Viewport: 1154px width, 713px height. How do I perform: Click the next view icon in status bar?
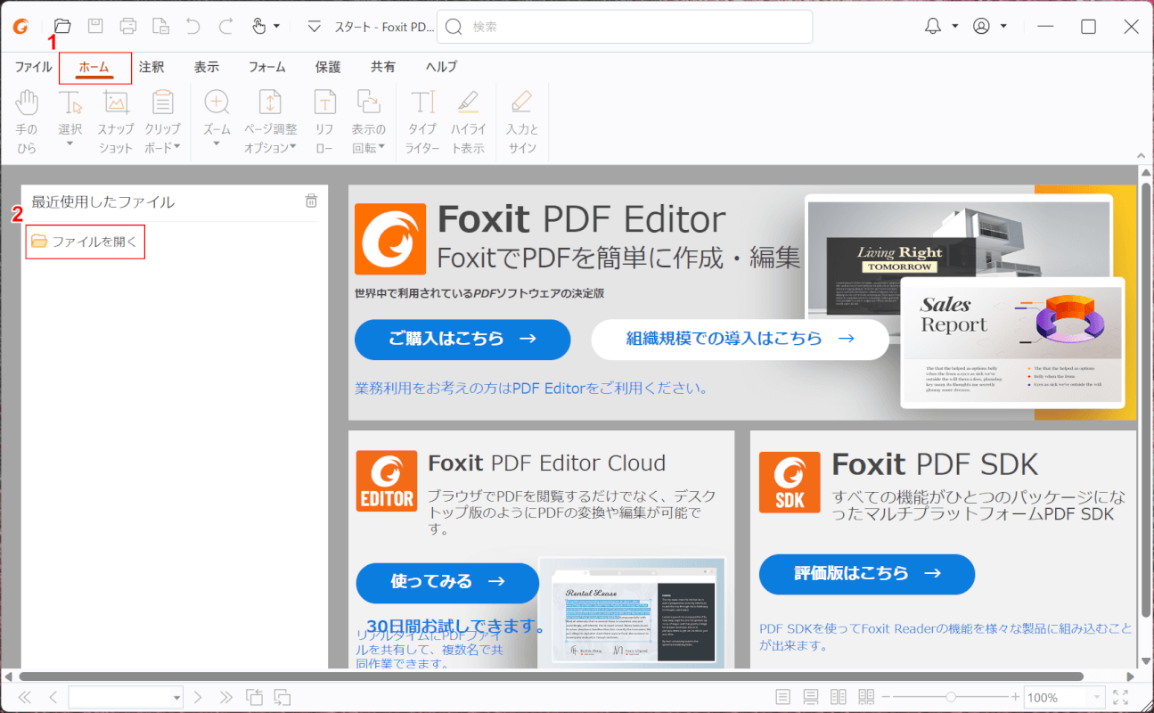tap(282, 697)
